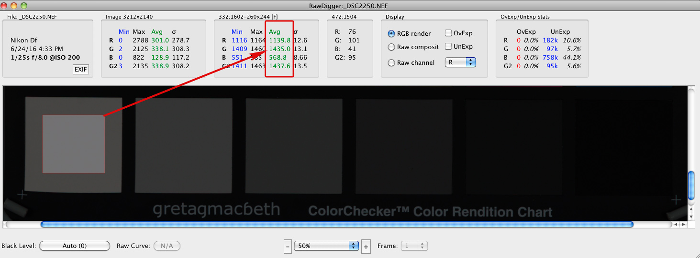Select the RGB render display option
This screenshot has height=258, width=700.
coord(391,34)
